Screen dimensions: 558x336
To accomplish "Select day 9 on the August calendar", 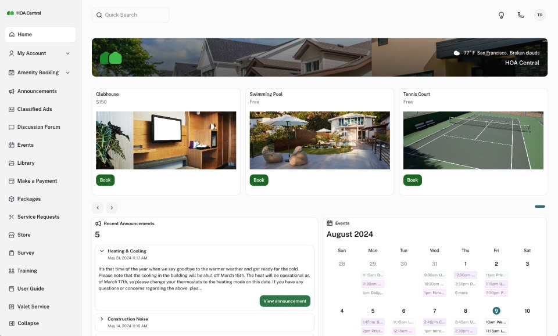I will tap(496, 310).
